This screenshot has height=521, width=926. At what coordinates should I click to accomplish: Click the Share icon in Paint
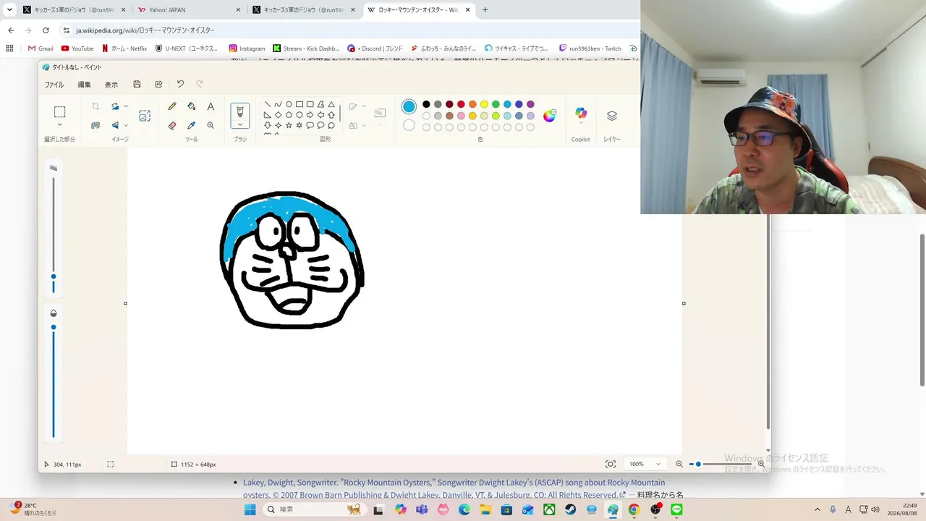click(158, 85)
